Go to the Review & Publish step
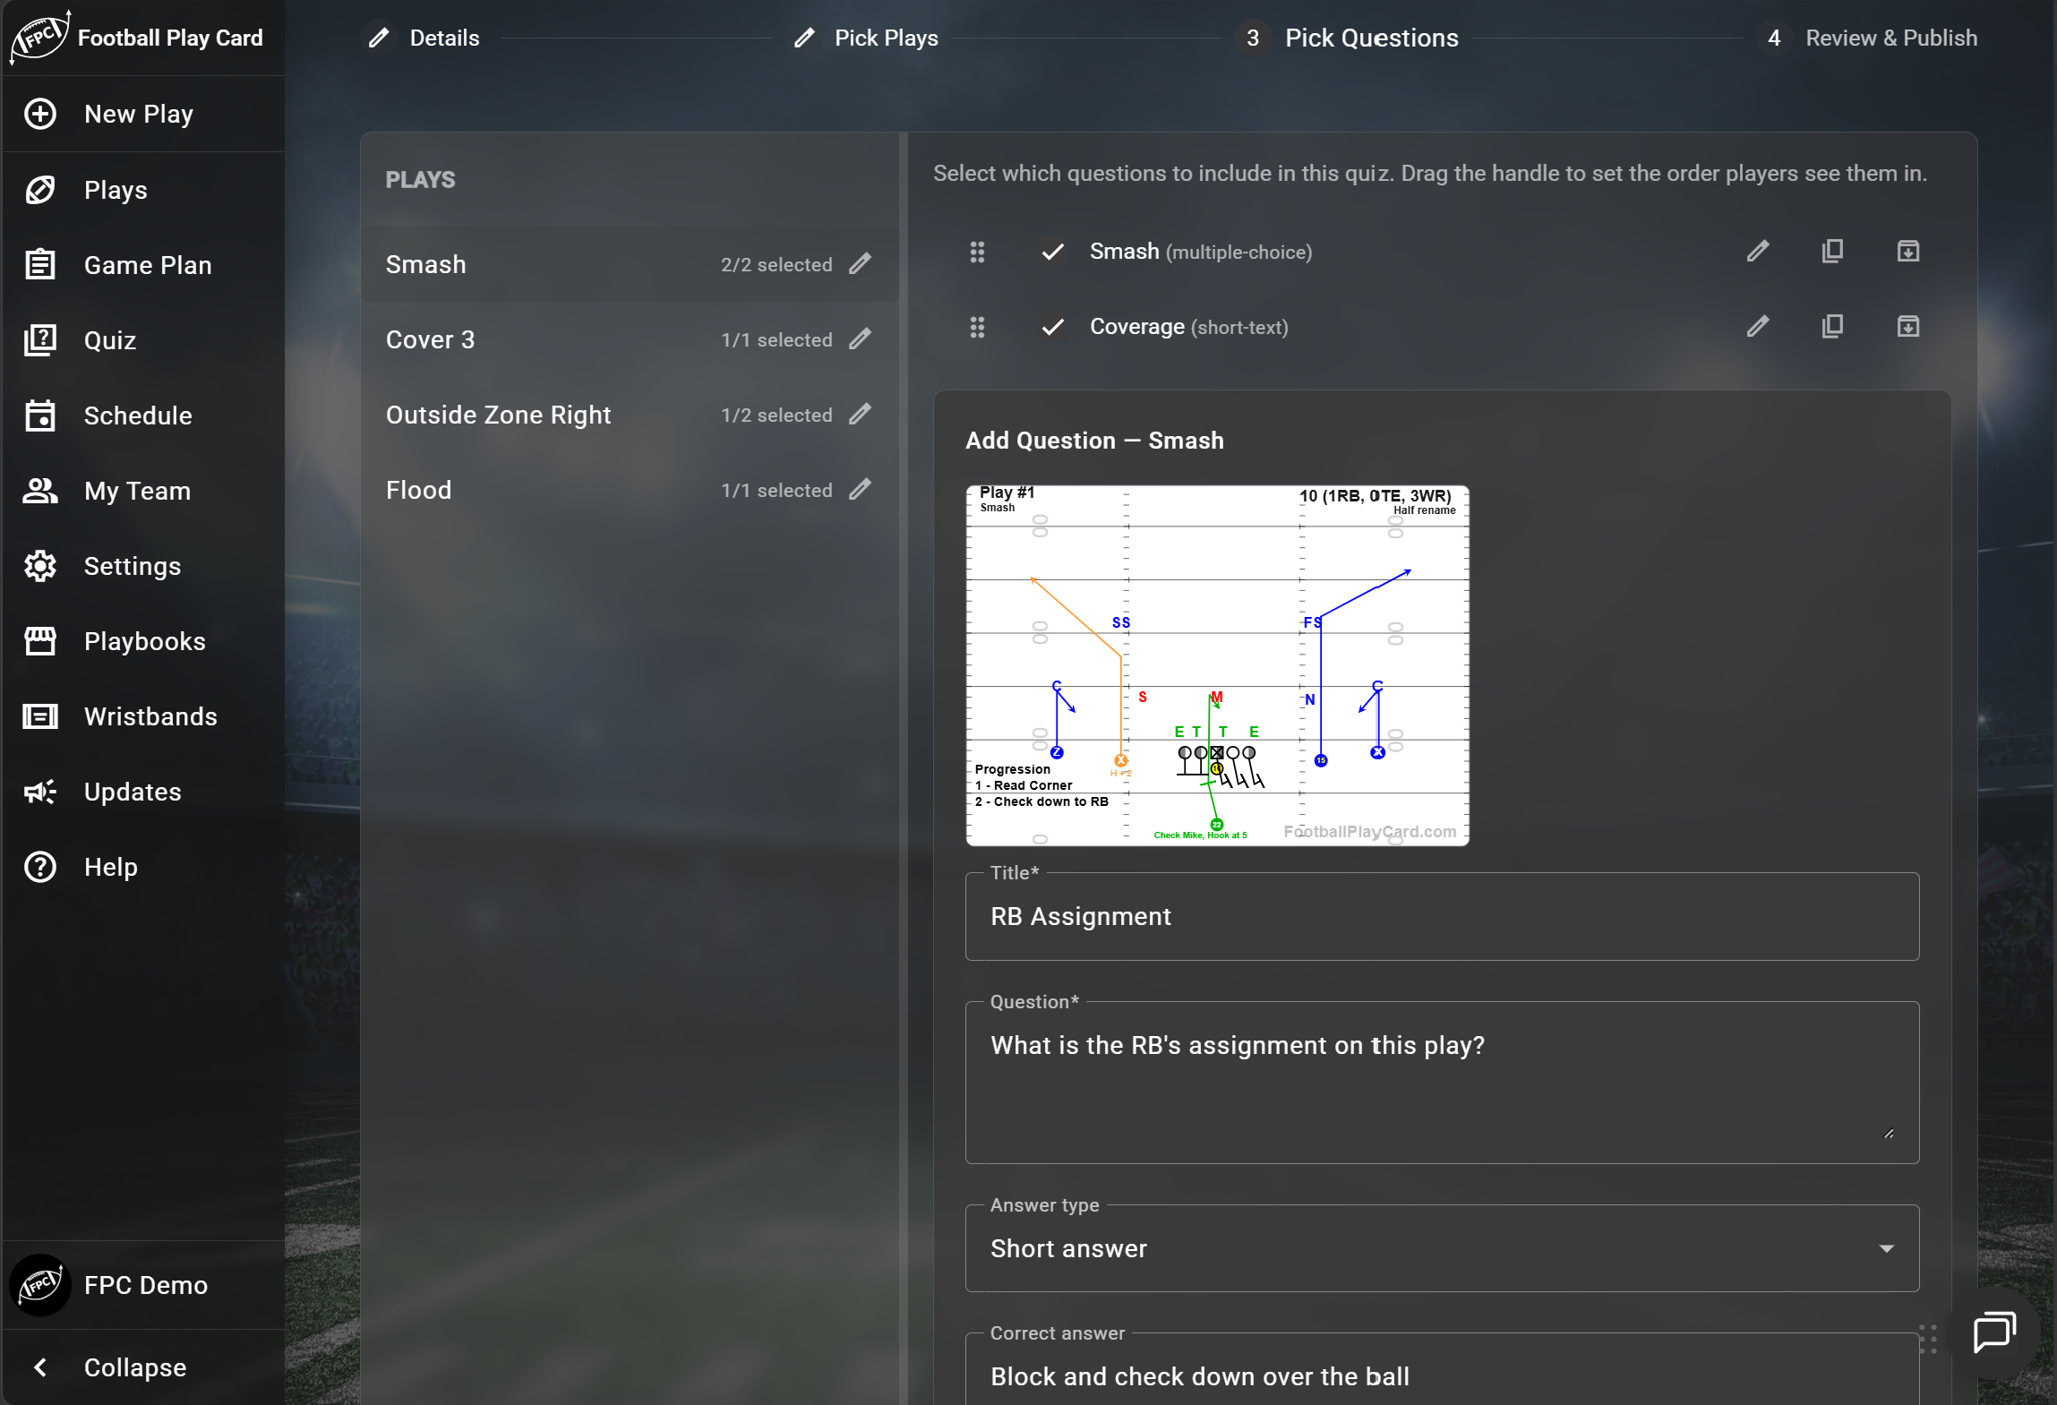The image size is (2057, 1405). [1870, 38]
